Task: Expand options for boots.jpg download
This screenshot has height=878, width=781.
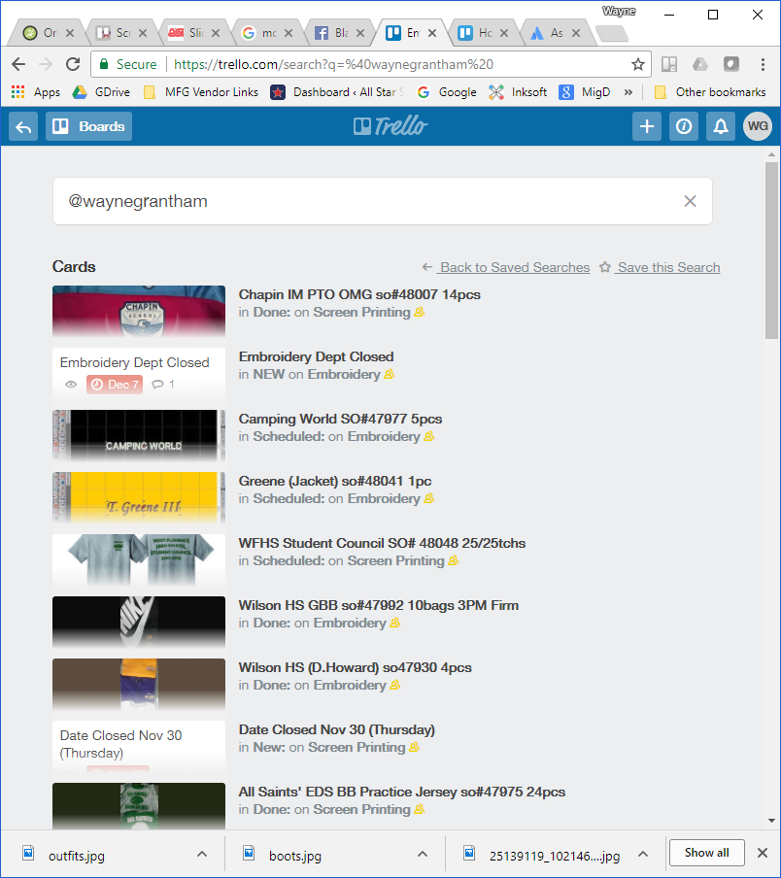Action: [423, 854]
